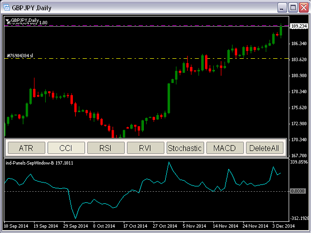
Task: Click the ATR indicator button
Action: [26, 148]
